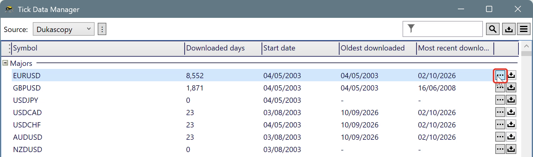
Task: Click the magnifier search button in toolbar
Action: (493, 29)
